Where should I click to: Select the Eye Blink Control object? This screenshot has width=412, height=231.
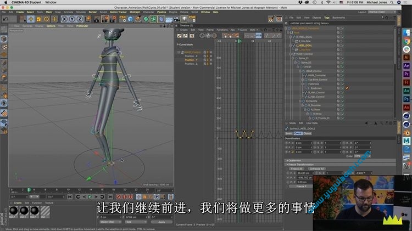coord(318,80)
